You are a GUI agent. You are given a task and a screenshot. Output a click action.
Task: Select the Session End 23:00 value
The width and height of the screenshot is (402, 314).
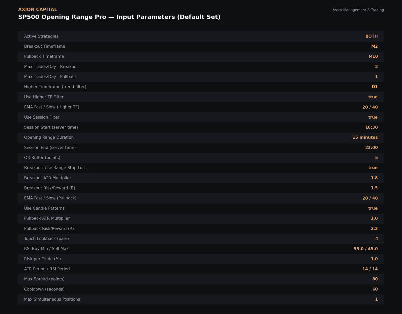click(x=371, y=148)
